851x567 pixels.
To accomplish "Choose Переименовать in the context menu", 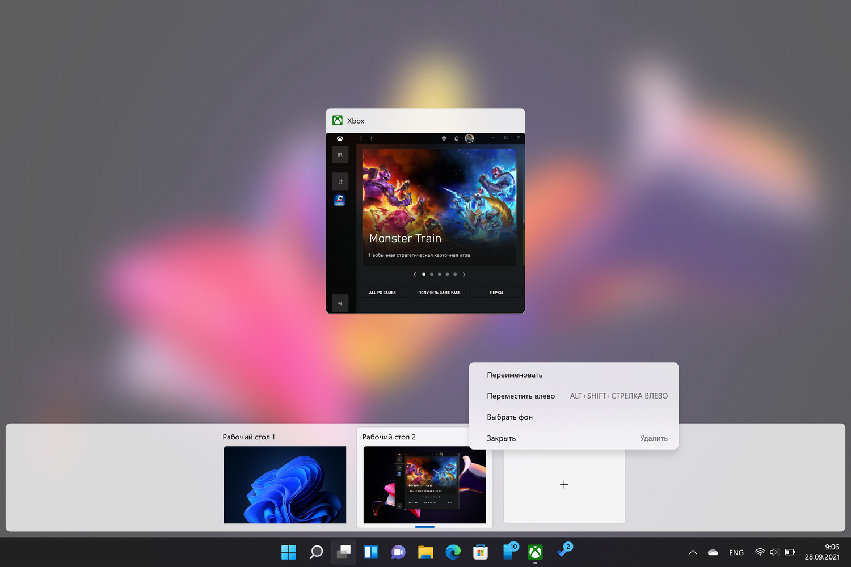I will tap(574, 375).
